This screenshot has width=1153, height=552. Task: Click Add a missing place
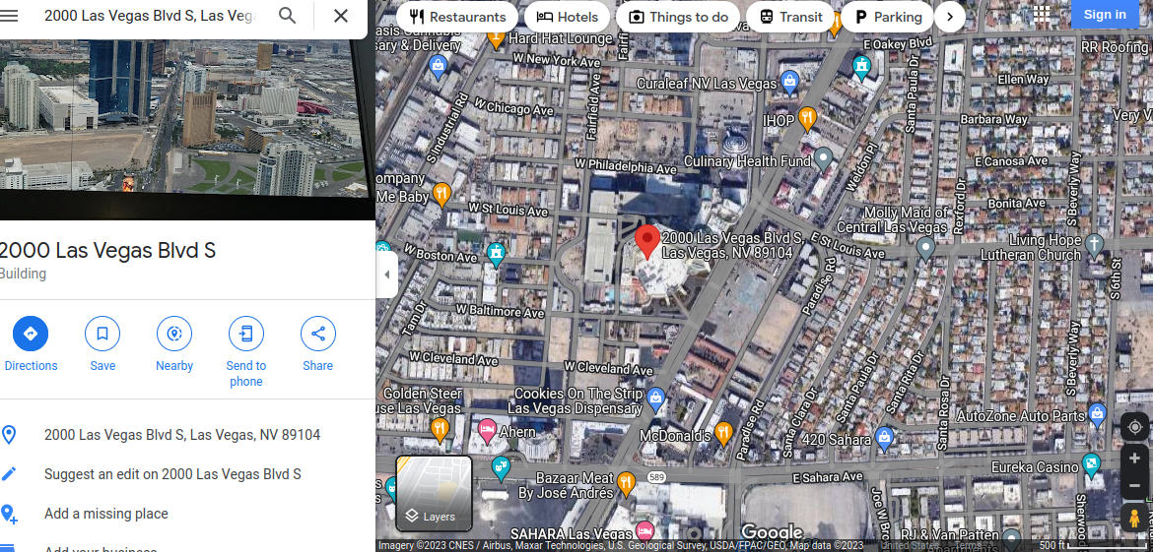(105, 514)
